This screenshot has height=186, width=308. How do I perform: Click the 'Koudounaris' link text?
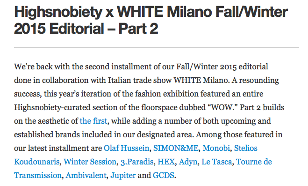37,162
